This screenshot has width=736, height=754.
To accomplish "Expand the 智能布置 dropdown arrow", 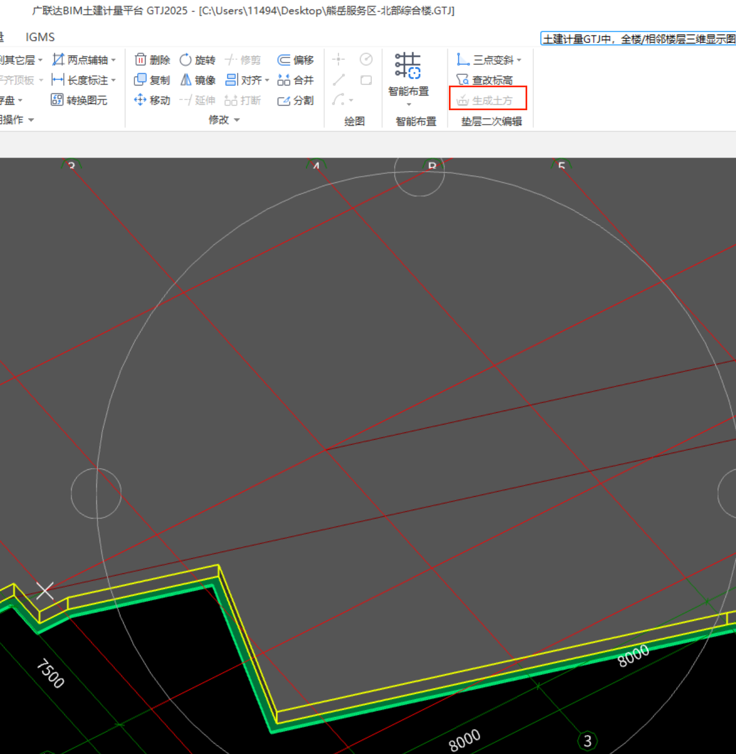I will pos(409,105).
